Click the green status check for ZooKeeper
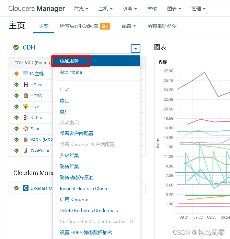230x239 pixels. 16,151
